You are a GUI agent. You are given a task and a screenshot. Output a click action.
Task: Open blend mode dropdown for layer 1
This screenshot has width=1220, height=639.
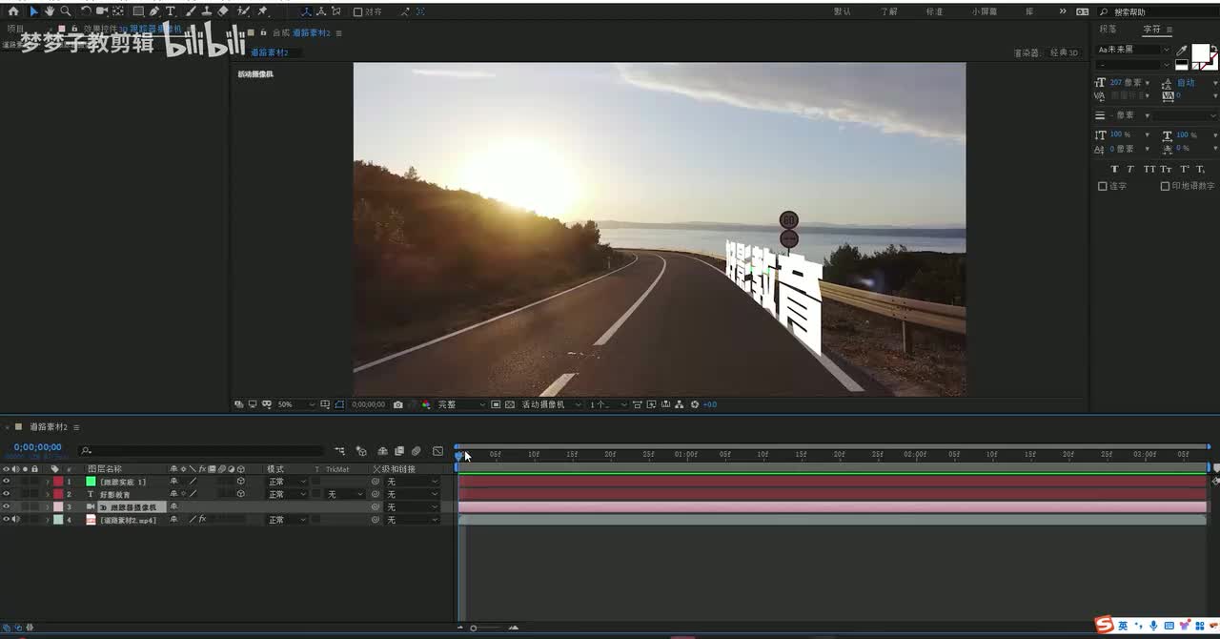pyautogui.click(x=287, y=482)
